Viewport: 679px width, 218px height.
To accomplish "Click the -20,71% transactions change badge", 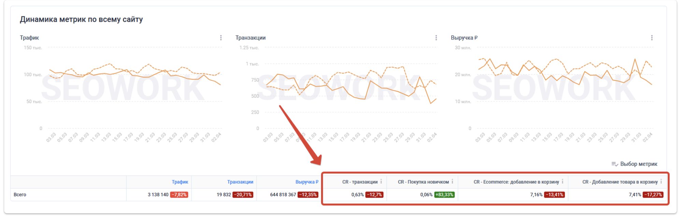I will tap(243, 194).
